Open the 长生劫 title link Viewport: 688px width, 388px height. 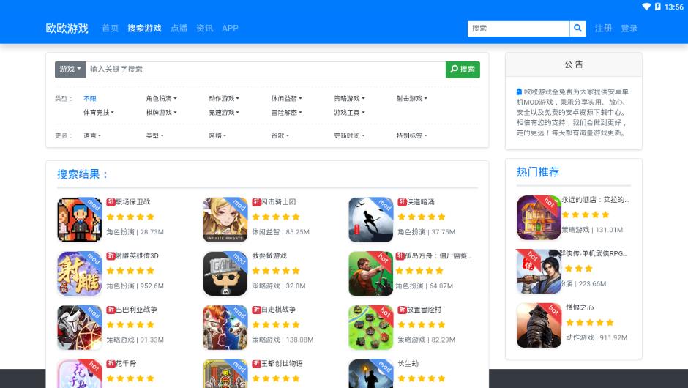[x=408, y=363]
